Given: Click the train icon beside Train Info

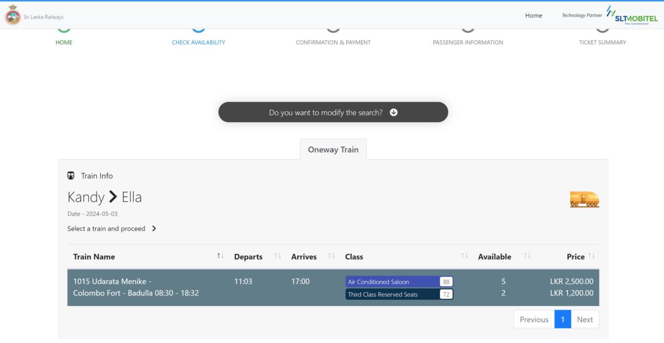Looking at the screenshot, I should (71, 176).
